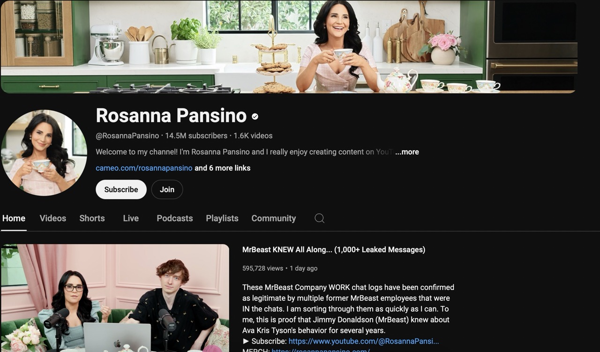Switch to the Videos tab
This screenshot has width=600, height=352.
click(x=53, y=218)
